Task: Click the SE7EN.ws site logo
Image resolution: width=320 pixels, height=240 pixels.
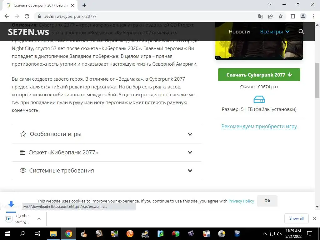Action: click(28, 32)
